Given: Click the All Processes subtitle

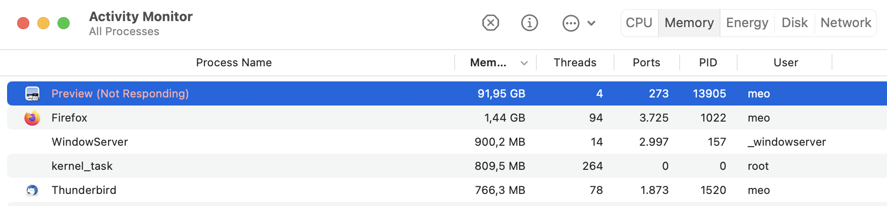Looking at the screenshot, I should click(x=124, y=31).
